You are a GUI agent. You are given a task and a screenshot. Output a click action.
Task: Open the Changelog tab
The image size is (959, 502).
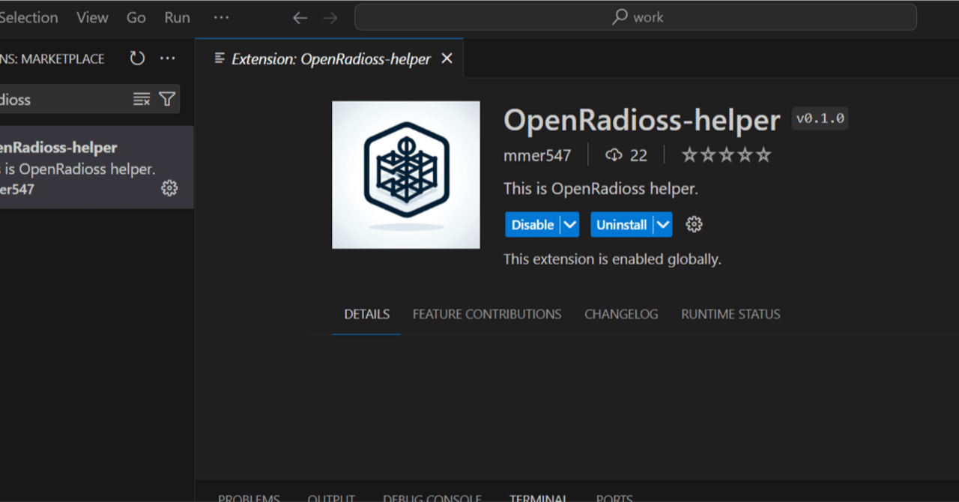(621, 314)
